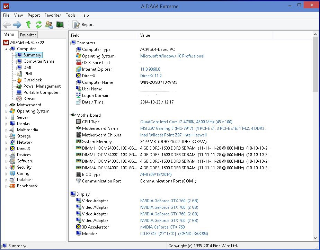Viewport: 320px width, 250px height.
Task: Click the Field column header
Action: click(x=75, y=35)
